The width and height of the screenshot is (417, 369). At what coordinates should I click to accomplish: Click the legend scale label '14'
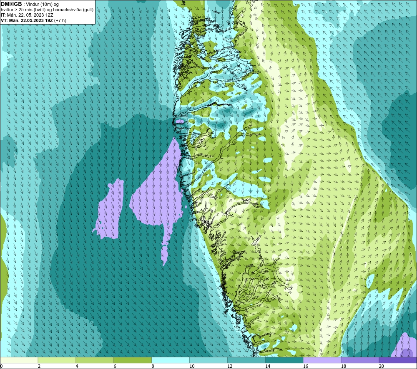pos(268,366)
